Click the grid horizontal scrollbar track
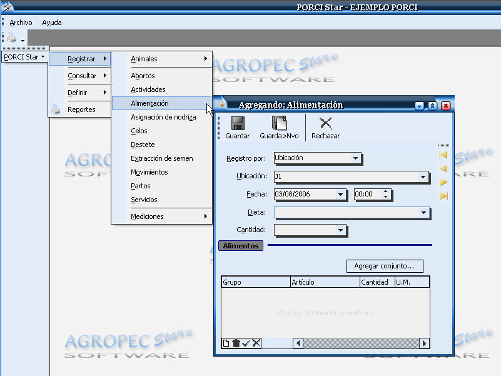Viewport: 501px width, 376px height. (x=361, y=343)
